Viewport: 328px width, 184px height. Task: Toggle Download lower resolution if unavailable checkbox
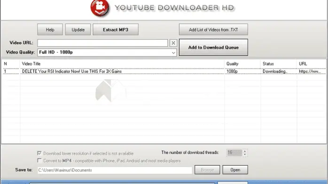click(39, 153)
